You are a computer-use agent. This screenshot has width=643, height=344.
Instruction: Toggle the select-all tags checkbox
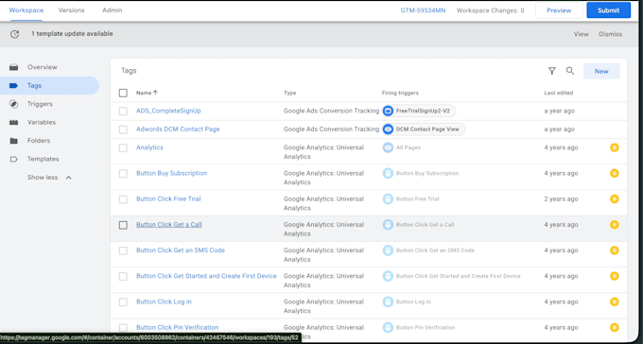(x=123, y=93)
